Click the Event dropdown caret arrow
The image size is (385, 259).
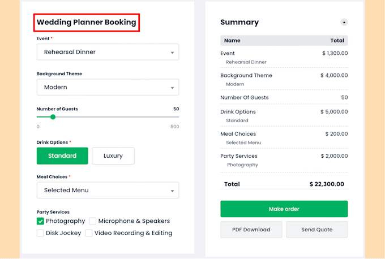pos(172,53)
